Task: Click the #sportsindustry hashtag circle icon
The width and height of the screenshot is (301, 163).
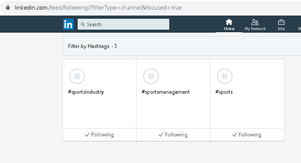Action: [x=77, y=76]
